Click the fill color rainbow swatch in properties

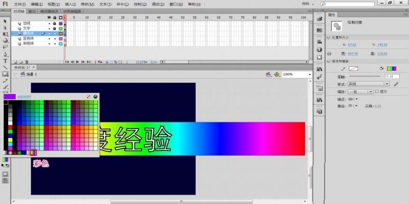pyautogui.click(x=392, y=69)
